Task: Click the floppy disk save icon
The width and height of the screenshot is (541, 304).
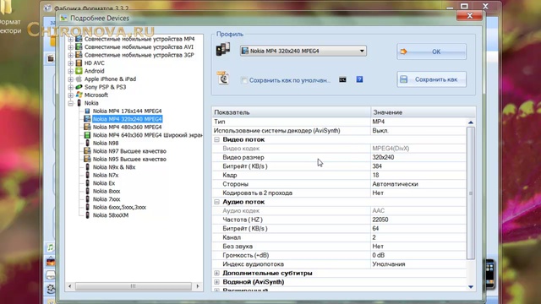Action: (404, 79)
